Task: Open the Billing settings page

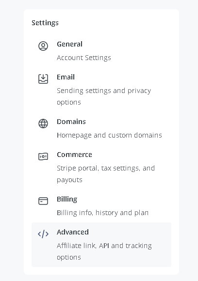Action: click(101, 205)
